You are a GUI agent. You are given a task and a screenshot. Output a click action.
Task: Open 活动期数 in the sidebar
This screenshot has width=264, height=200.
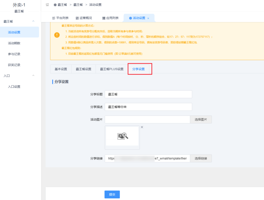pos(14,43)
